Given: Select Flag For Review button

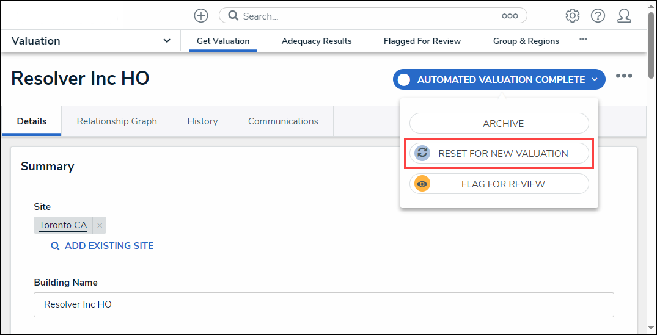Looking at the screenshot, I should tap(499, 184).
